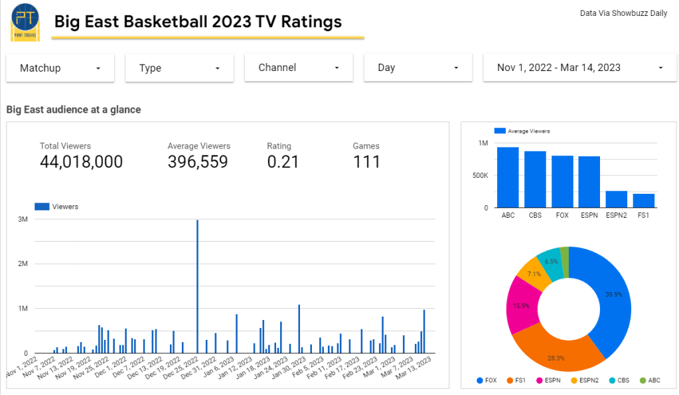Image resolution: width=679 pixels, height=395 pixels.
Task: Select the tallest viewers bar near Dec 25
Action: click(197, 285)
